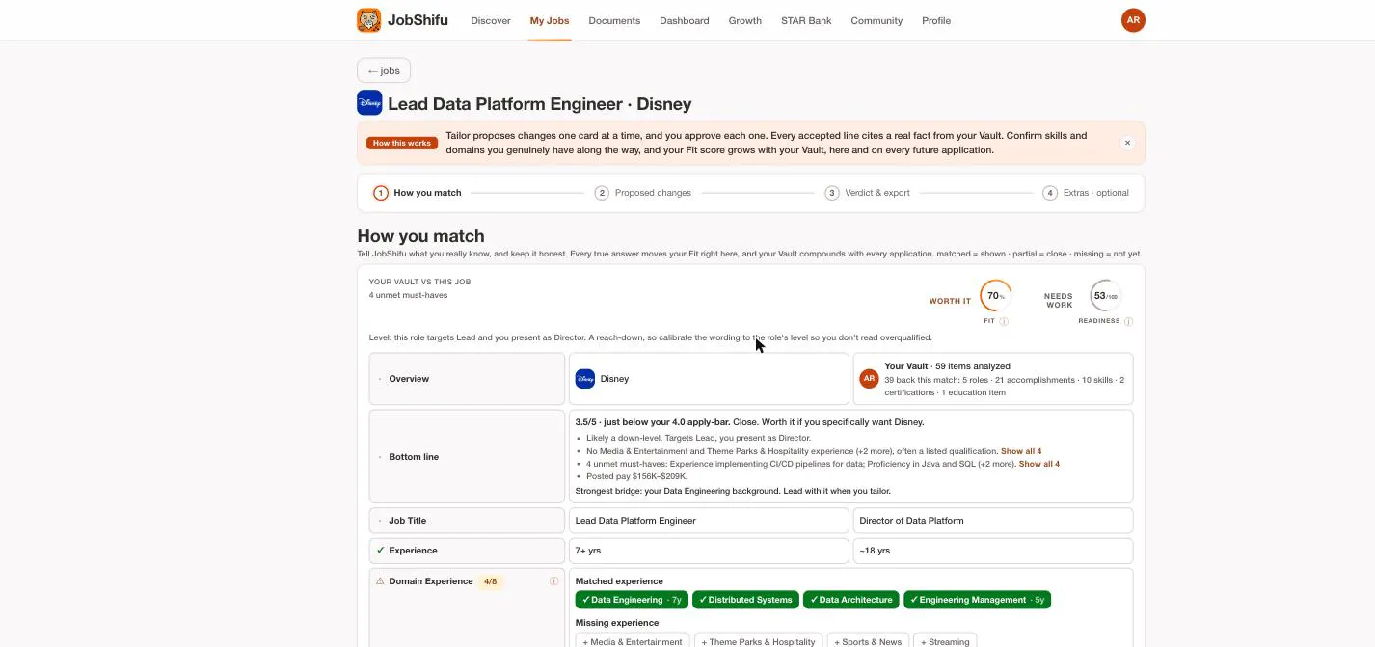Click the Disney logo in Overview row
The width and height of the screenshot is (1375, 647).
tap(585, 379)
